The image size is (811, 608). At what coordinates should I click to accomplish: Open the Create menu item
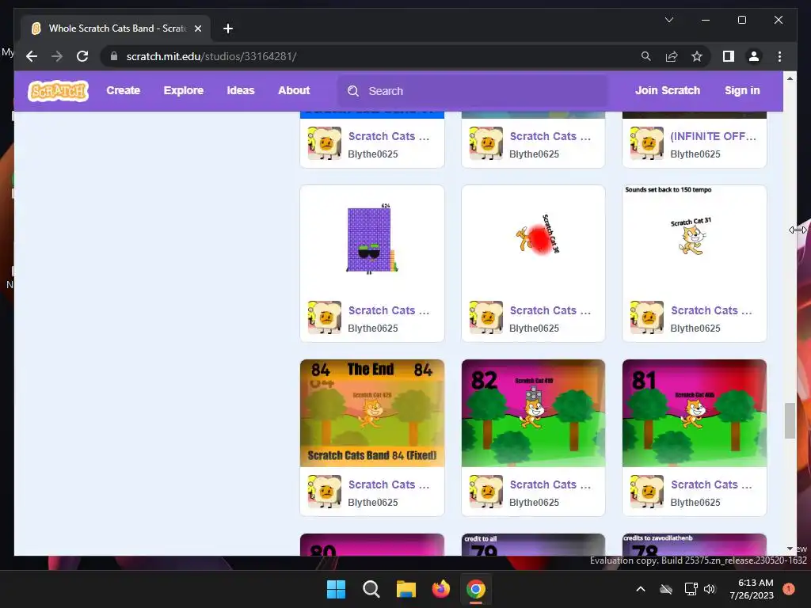[x=123, y=90]
